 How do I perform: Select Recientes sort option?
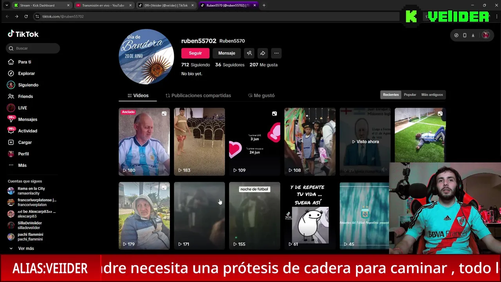point(391,95)
